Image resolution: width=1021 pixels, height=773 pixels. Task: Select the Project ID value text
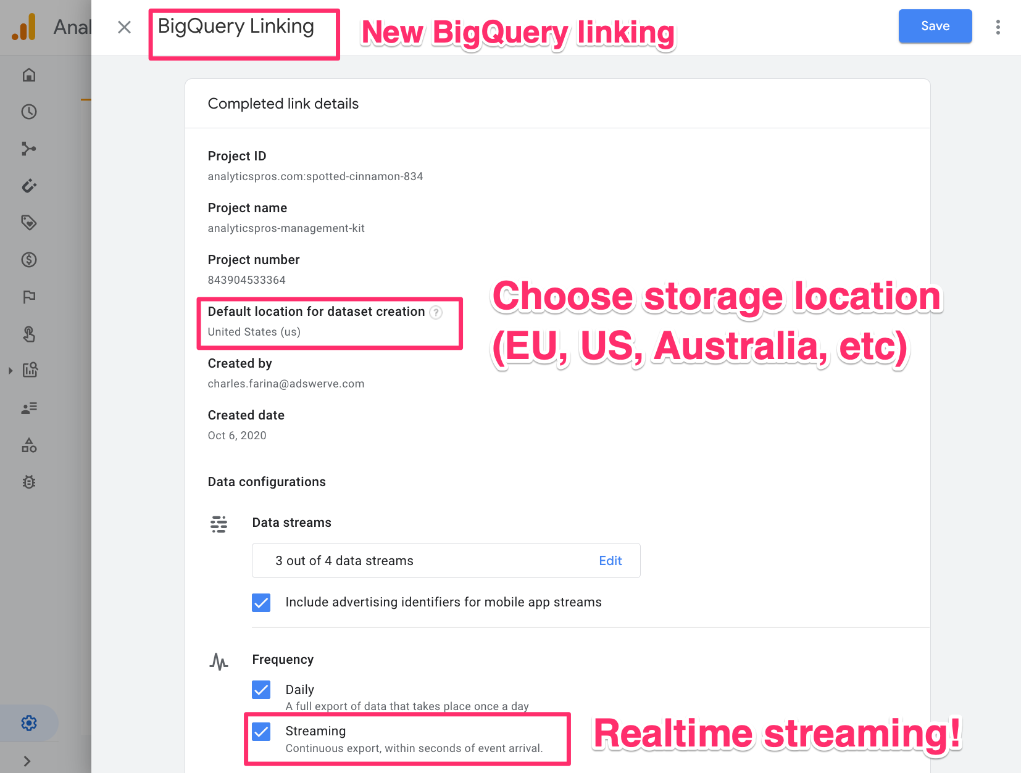(315, 176)
